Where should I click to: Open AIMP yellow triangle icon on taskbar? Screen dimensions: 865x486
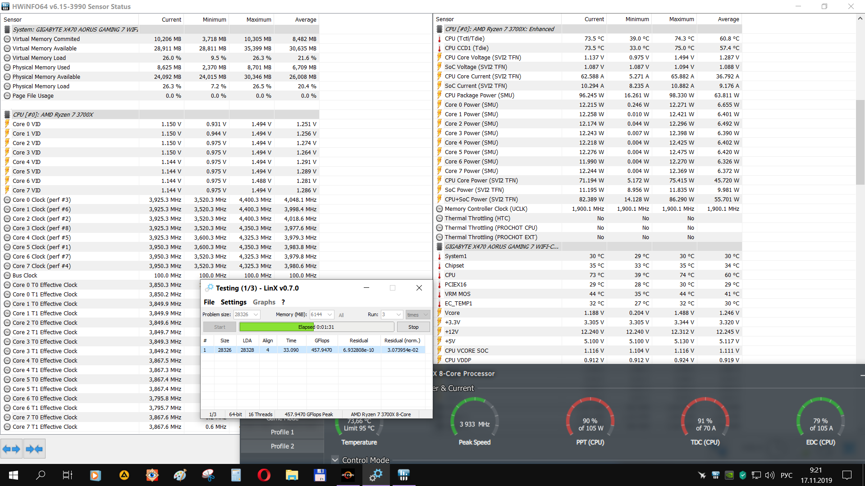[124, 475]
